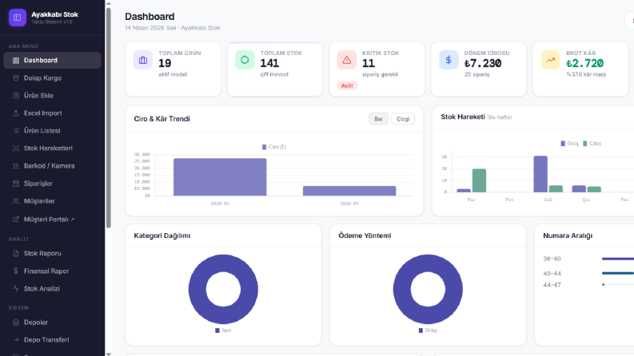Click the Acil! badge on Kritik Stok

(347, 85)
